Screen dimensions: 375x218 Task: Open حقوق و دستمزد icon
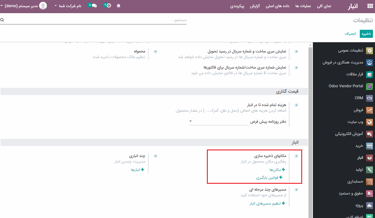click(370, 194)
